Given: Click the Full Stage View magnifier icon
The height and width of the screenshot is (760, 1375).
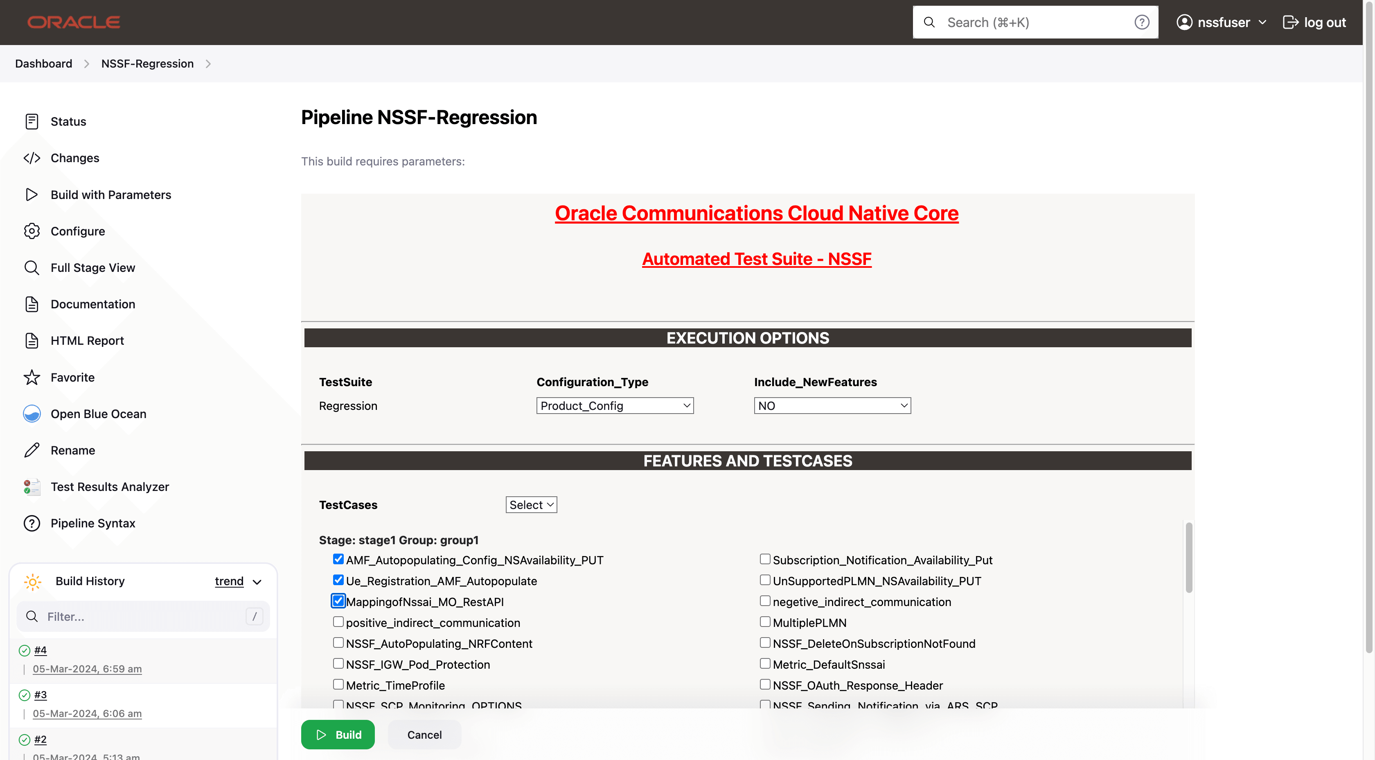Looking at the screenshot, I should coord(32,267).
